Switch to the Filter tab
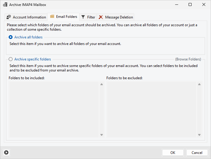 click(91, 17)
